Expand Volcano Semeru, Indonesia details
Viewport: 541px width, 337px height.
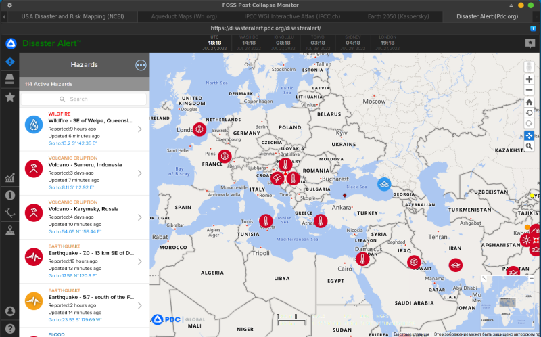pyautogui.click(x=139, y=173)
